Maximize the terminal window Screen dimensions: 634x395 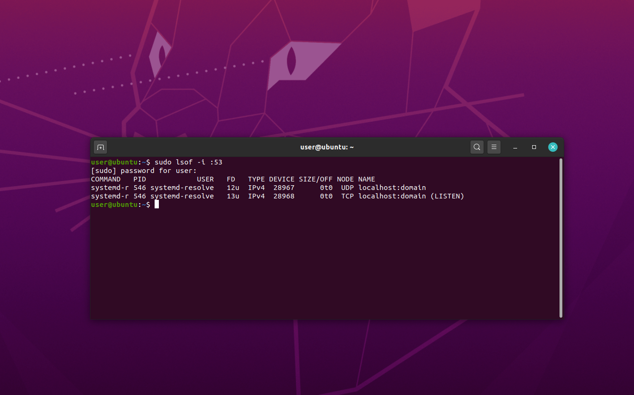pos(534,147)
